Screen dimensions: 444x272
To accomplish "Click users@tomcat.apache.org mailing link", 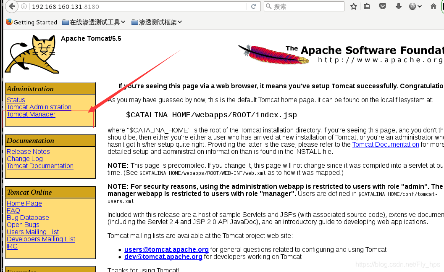I will (x=166, y=250).
